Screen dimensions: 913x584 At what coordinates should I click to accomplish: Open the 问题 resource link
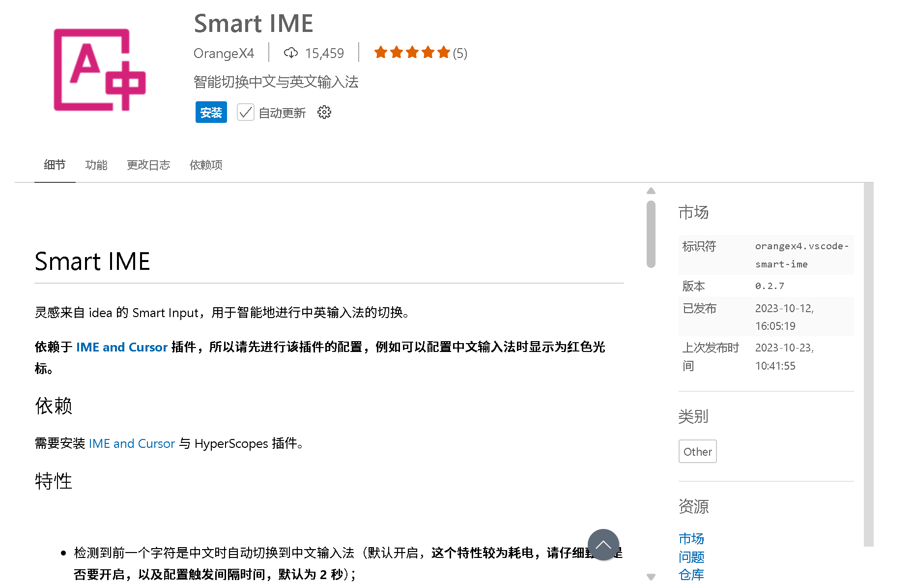pos(691,557)
